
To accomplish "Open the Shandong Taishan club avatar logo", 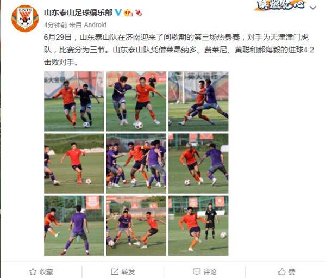I will [x=25, y=18].
